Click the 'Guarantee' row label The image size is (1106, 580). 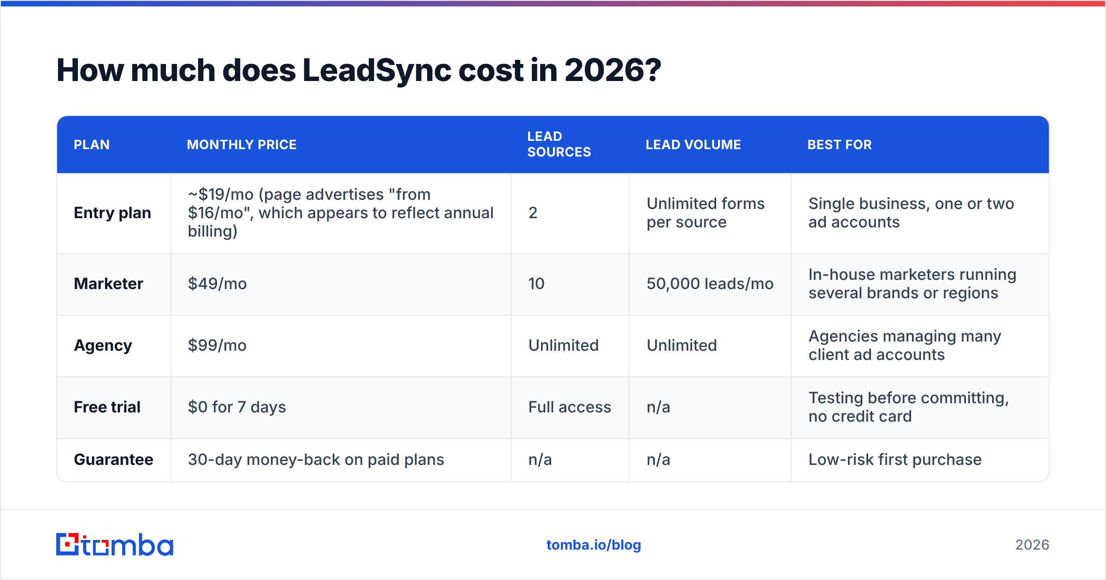click(x=113, y=459)
